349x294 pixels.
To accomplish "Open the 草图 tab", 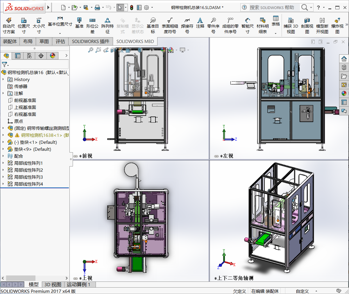I will (44, 41).
